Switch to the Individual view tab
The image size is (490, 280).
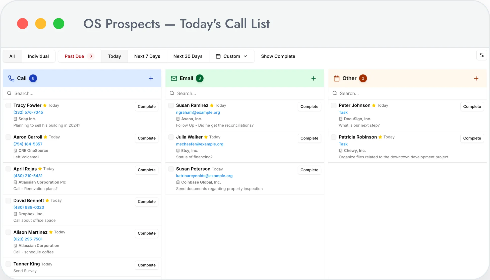38,56
